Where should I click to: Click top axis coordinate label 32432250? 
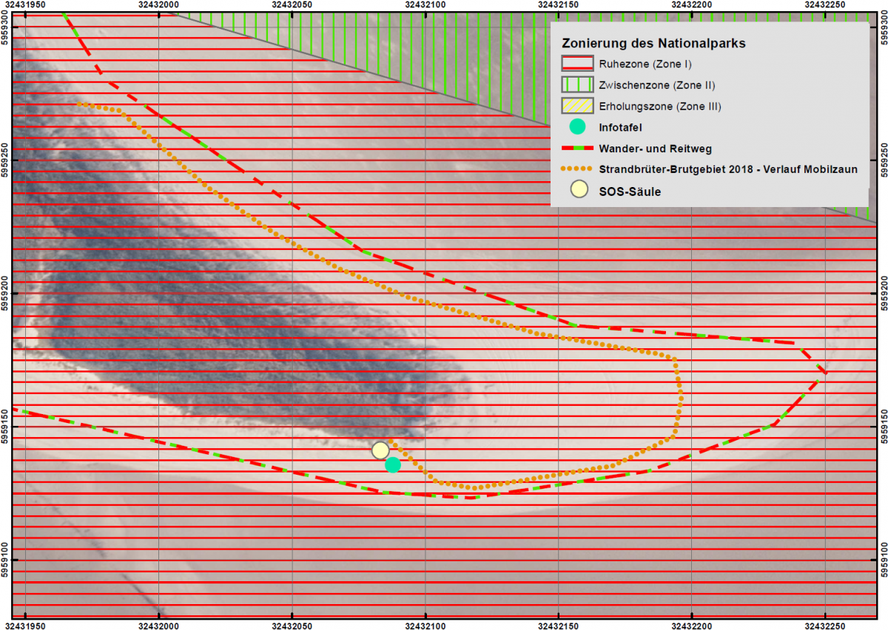tap(824, 4)
